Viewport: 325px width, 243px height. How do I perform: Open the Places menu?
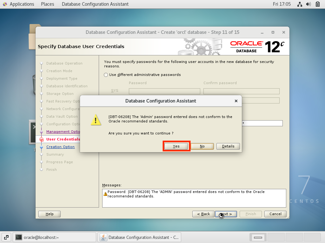pos(48,4)
